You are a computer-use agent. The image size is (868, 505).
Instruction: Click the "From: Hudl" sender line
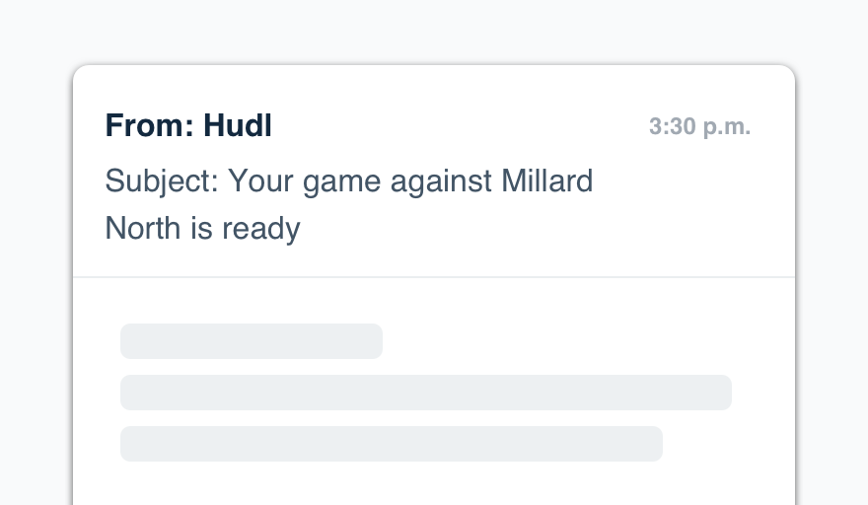pyautogui.click(x=188, y=126)
